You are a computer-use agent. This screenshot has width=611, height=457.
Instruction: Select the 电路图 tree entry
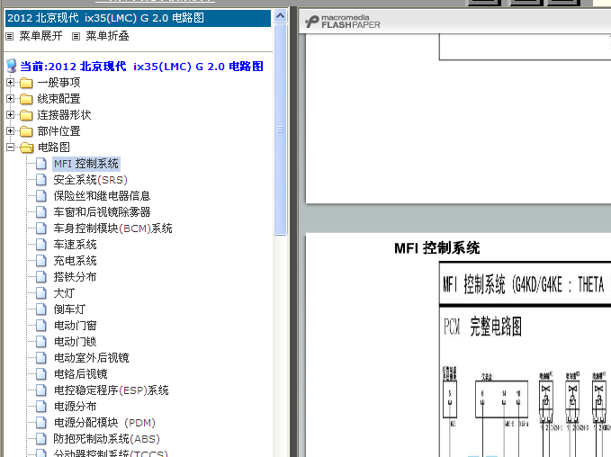click(x=54, y=148)
